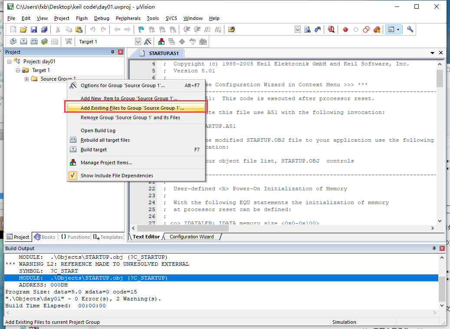Toggle Show Include File Dependencies checkmark
The image size is (450, 329).
(73, 176)
